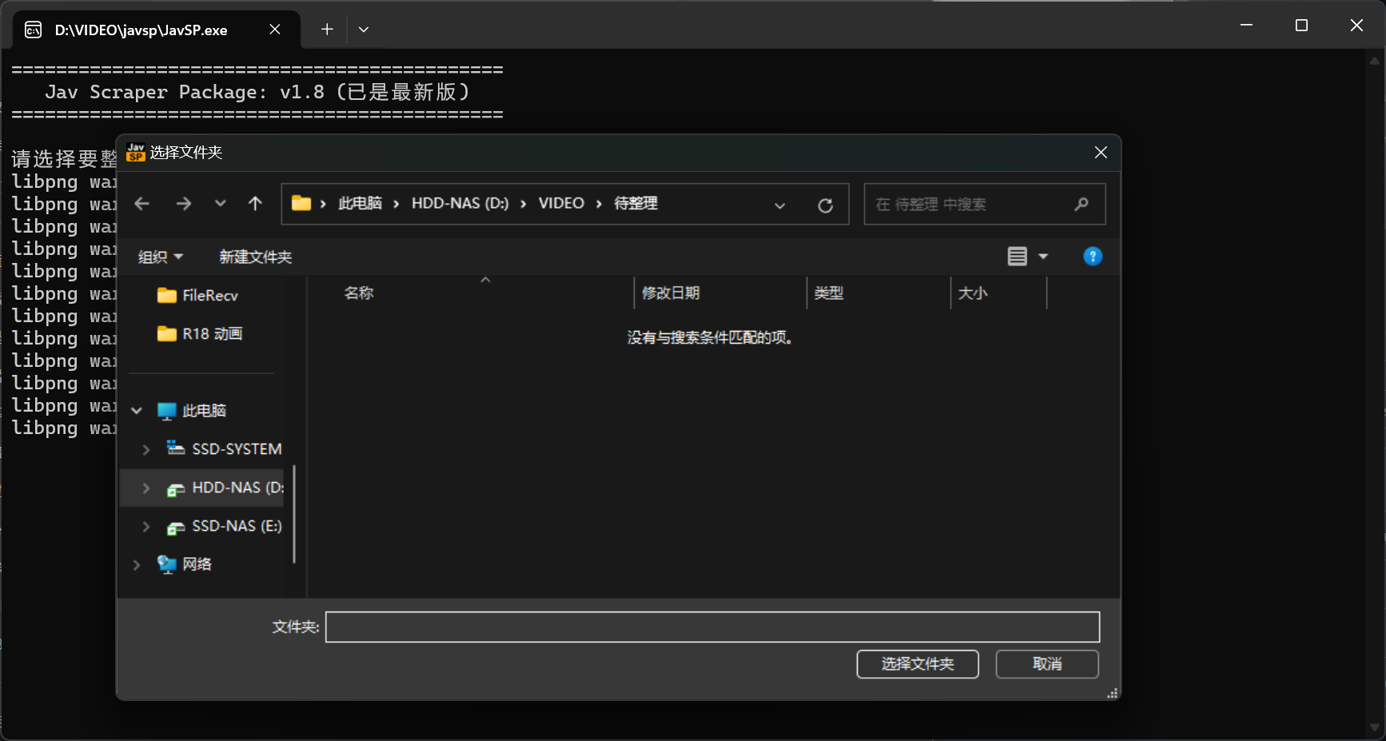1386x741 pixels.
Task: Refresh the folder view
Action: pos(825,205)
